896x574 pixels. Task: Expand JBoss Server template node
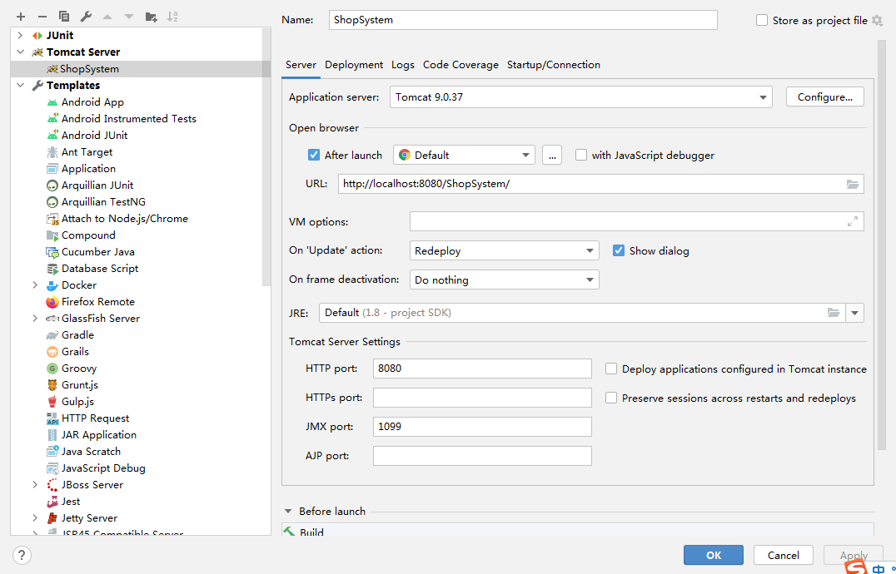point(36,485)
